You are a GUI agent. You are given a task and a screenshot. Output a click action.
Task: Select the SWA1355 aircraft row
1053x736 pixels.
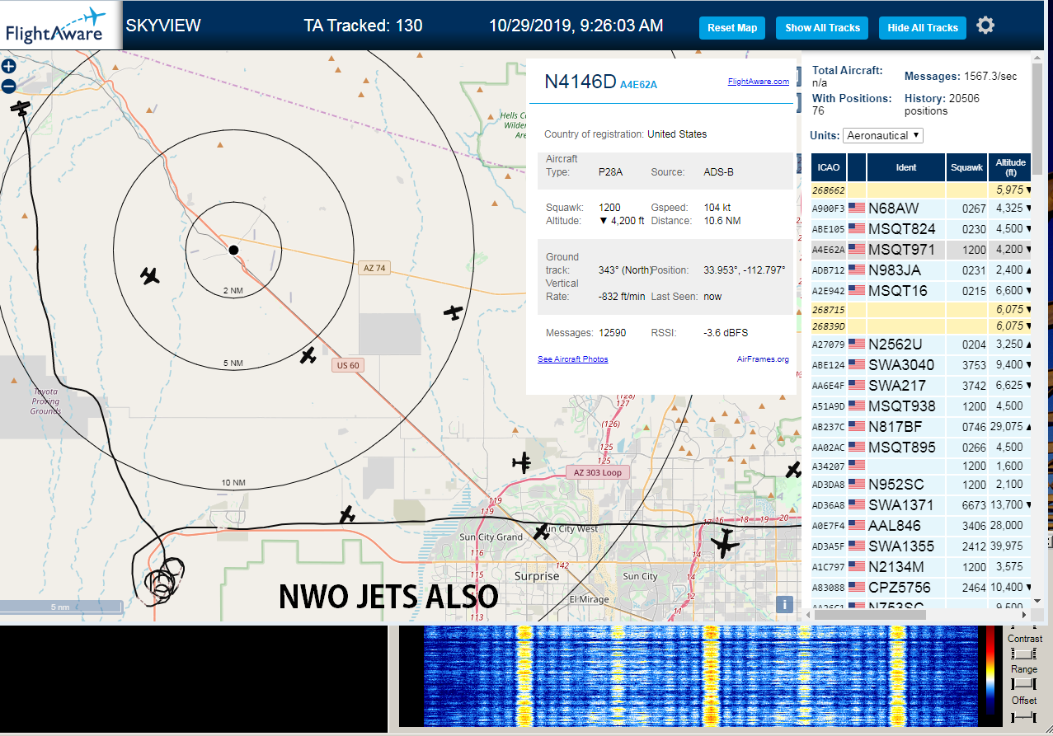coord(921,546)
